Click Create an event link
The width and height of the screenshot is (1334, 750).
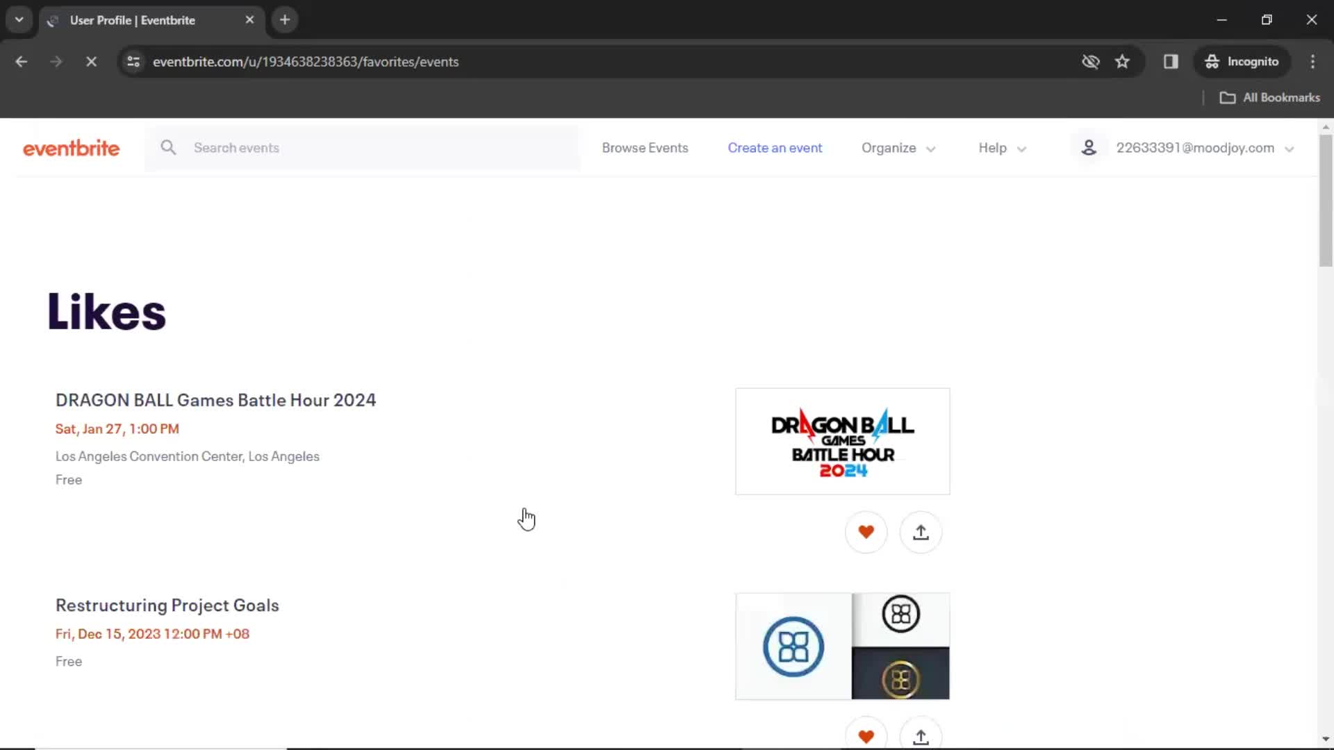(x=775, y=148)
